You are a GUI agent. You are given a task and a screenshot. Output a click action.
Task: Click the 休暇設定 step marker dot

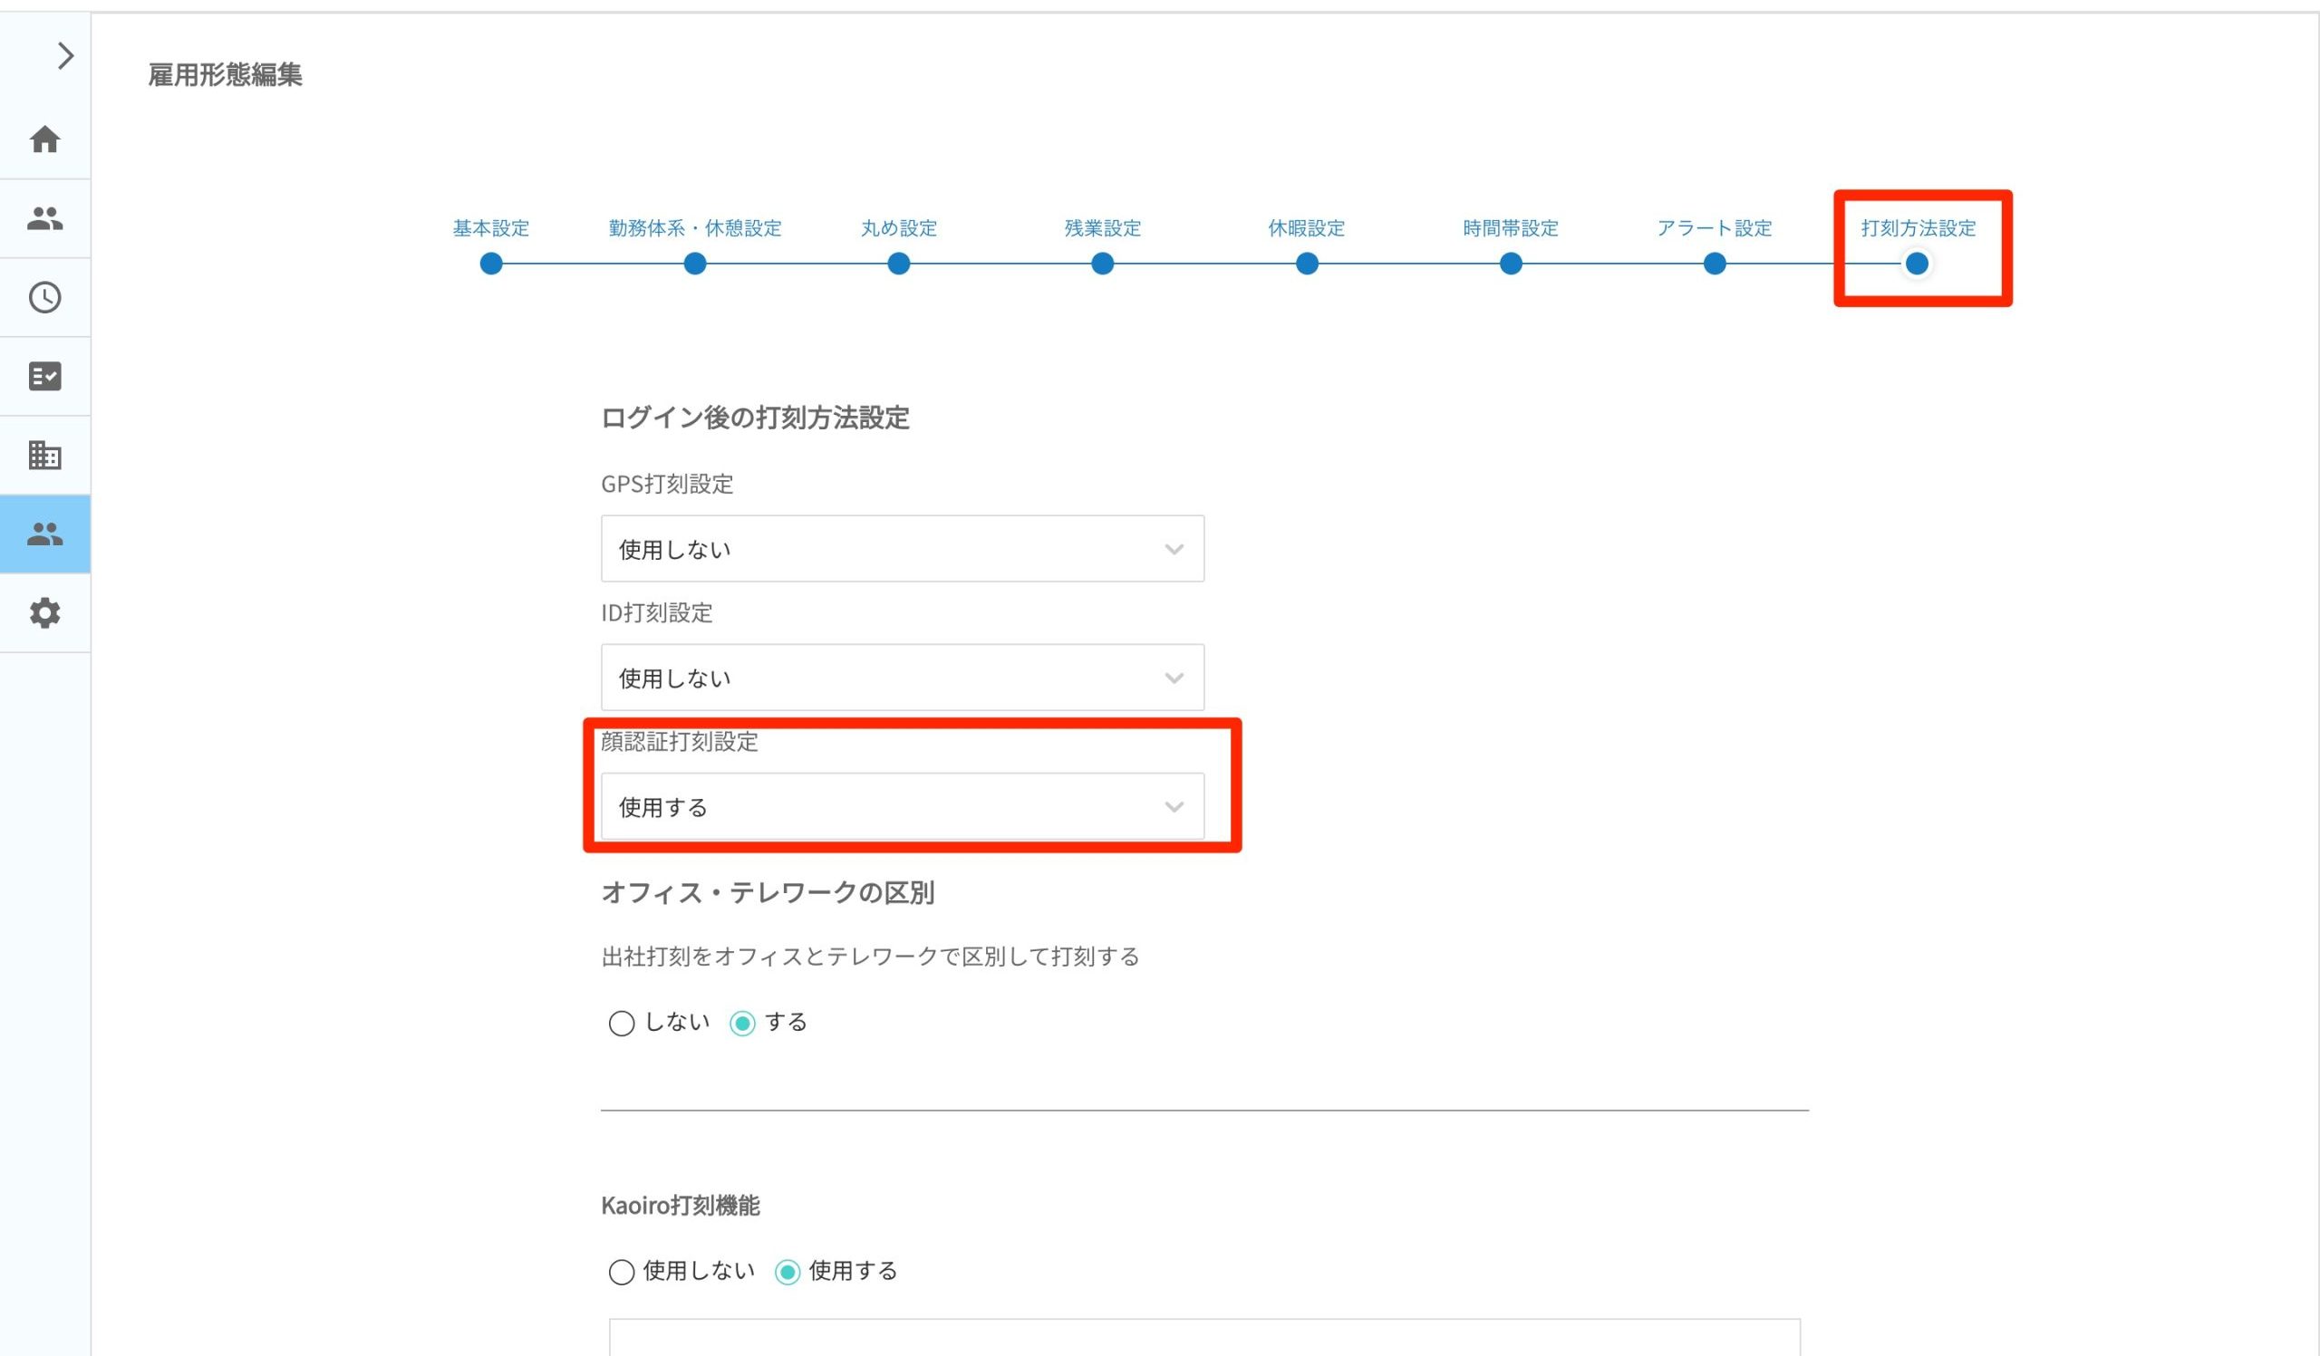[x=1307, y=264]
